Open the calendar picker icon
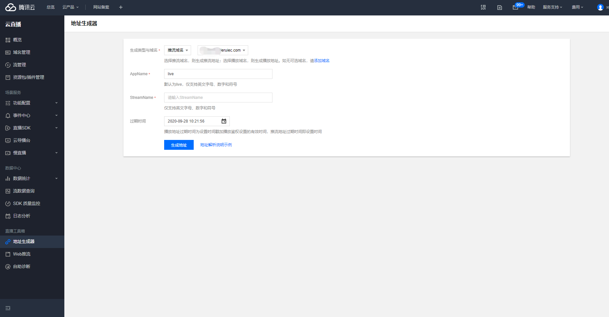This screenshot has height=317, width=609. coord(224,121)
